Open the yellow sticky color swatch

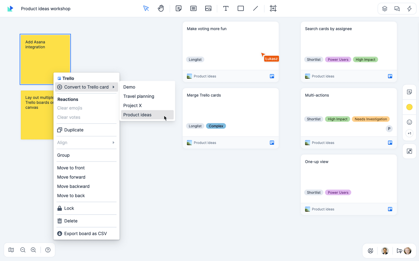(x=409, y=107)
